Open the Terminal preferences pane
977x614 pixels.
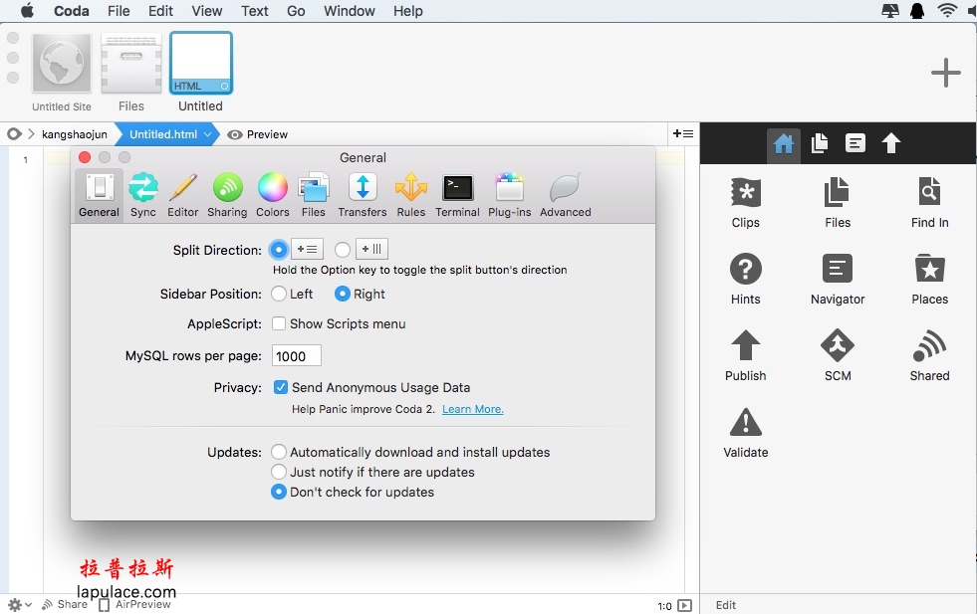[x=457, y=195]
